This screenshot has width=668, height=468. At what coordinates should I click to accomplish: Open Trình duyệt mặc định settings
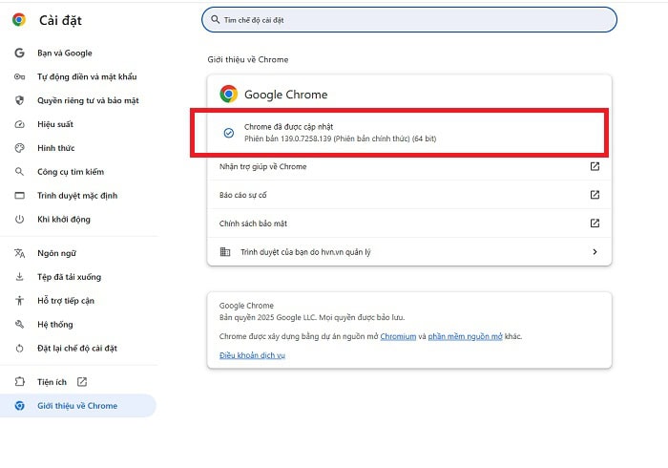(77, 196)
